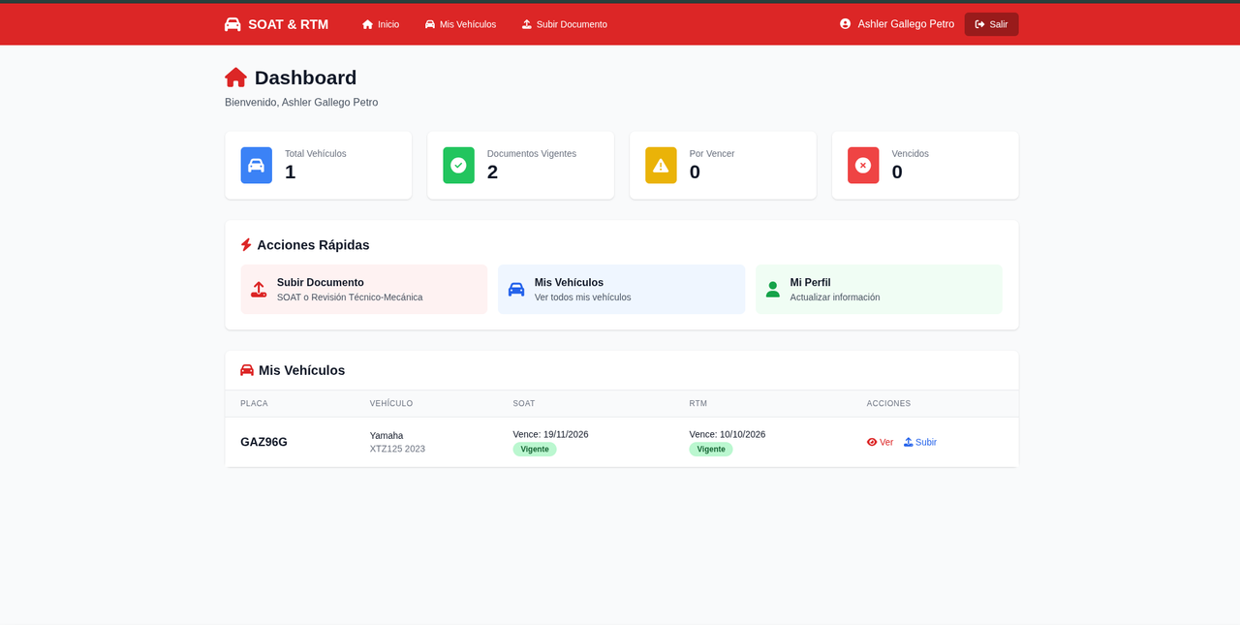The height and width of the screenshot is (625, 1240).
Task: Go to Inicio in the navbar
Action: tap(381, 24)
